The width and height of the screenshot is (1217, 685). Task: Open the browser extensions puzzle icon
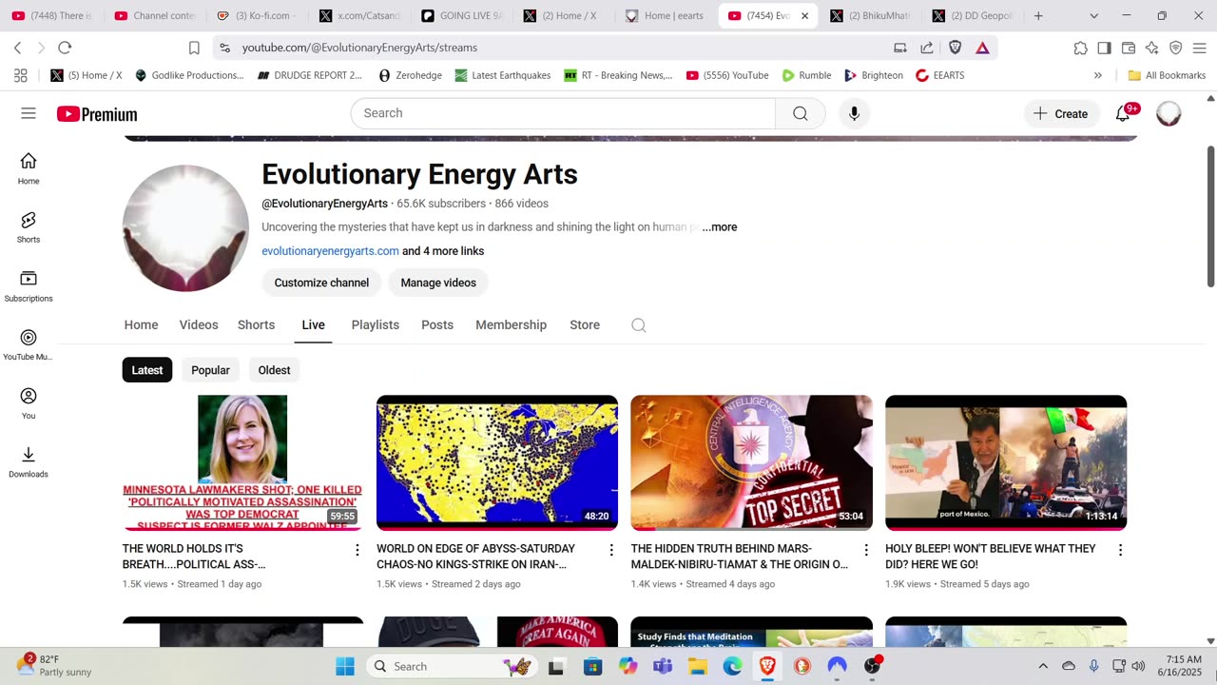1080,48
